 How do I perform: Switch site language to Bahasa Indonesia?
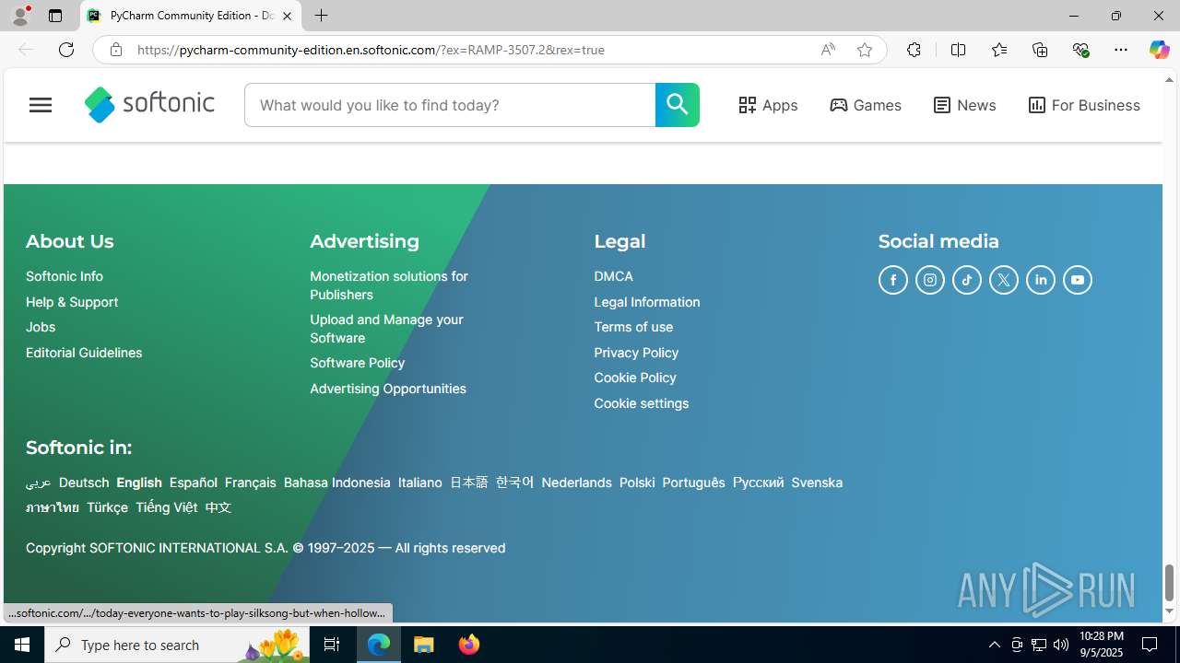click(x=337, y=483)
